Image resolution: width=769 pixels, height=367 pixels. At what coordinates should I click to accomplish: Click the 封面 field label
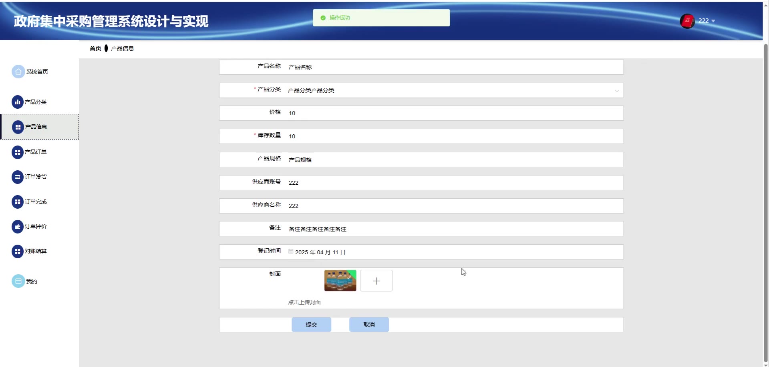pos(275,274)
